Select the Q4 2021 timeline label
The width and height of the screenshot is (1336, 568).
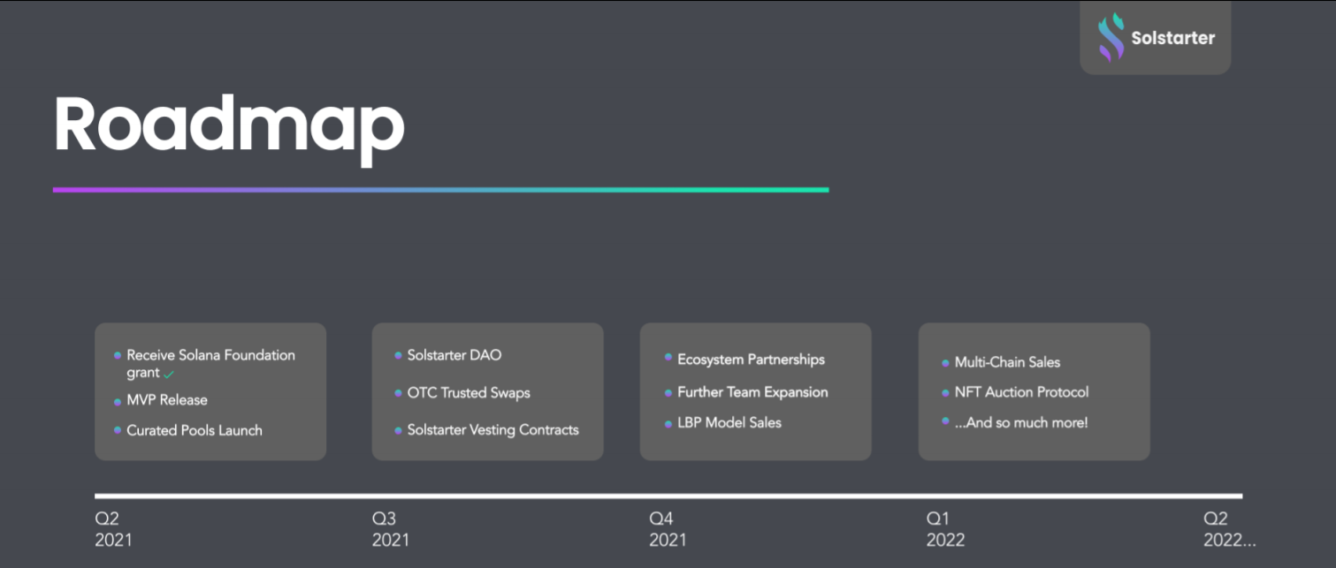point(668,529)
